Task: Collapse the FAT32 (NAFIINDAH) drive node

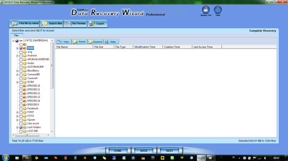Action: pos(14,41)
